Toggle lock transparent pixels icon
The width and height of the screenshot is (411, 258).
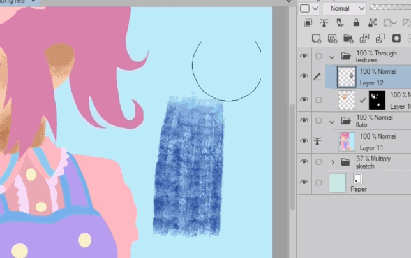(x=372, y=23)
